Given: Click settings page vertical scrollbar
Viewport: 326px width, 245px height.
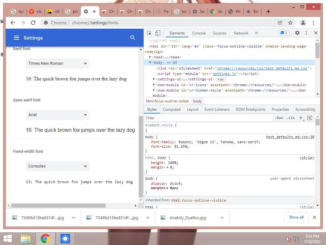Looking at the screenshot, I should [141, 157].
